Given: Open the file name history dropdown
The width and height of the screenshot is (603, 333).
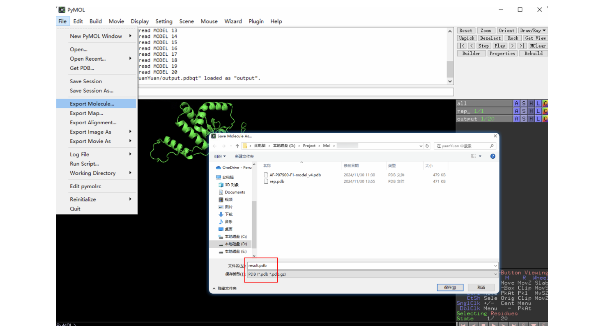Looking at the screenshot, I should [495, 266].
